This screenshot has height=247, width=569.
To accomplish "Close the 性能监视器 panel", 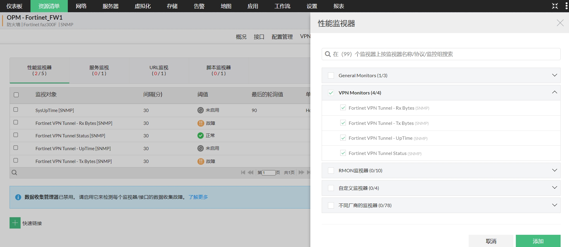I will pyautogui.click(x=560, y=23).
